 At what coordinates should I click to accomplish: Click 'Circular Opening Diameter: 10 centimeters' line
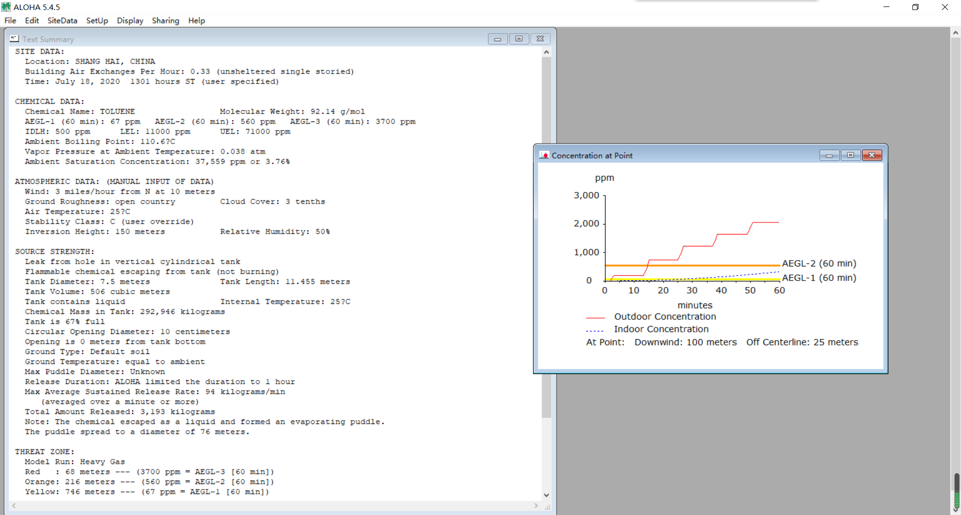pos(128,331)
